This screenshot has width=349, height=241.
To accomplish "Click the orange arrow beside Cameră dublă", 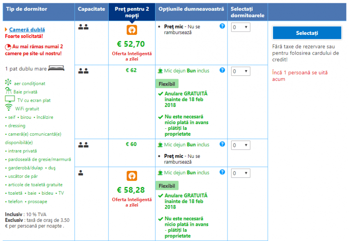I will point(6,30).
